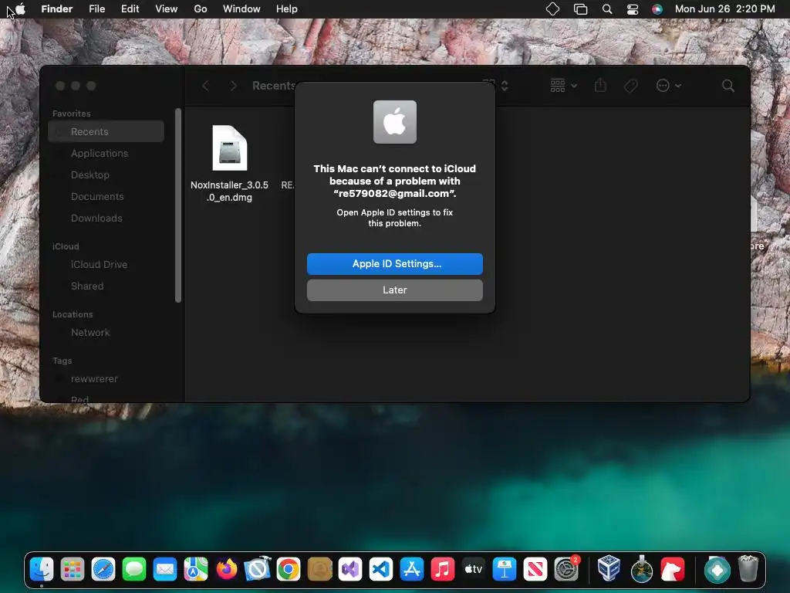
Task: Click the teal diamond app in Dock
Action: pos(717,570)
